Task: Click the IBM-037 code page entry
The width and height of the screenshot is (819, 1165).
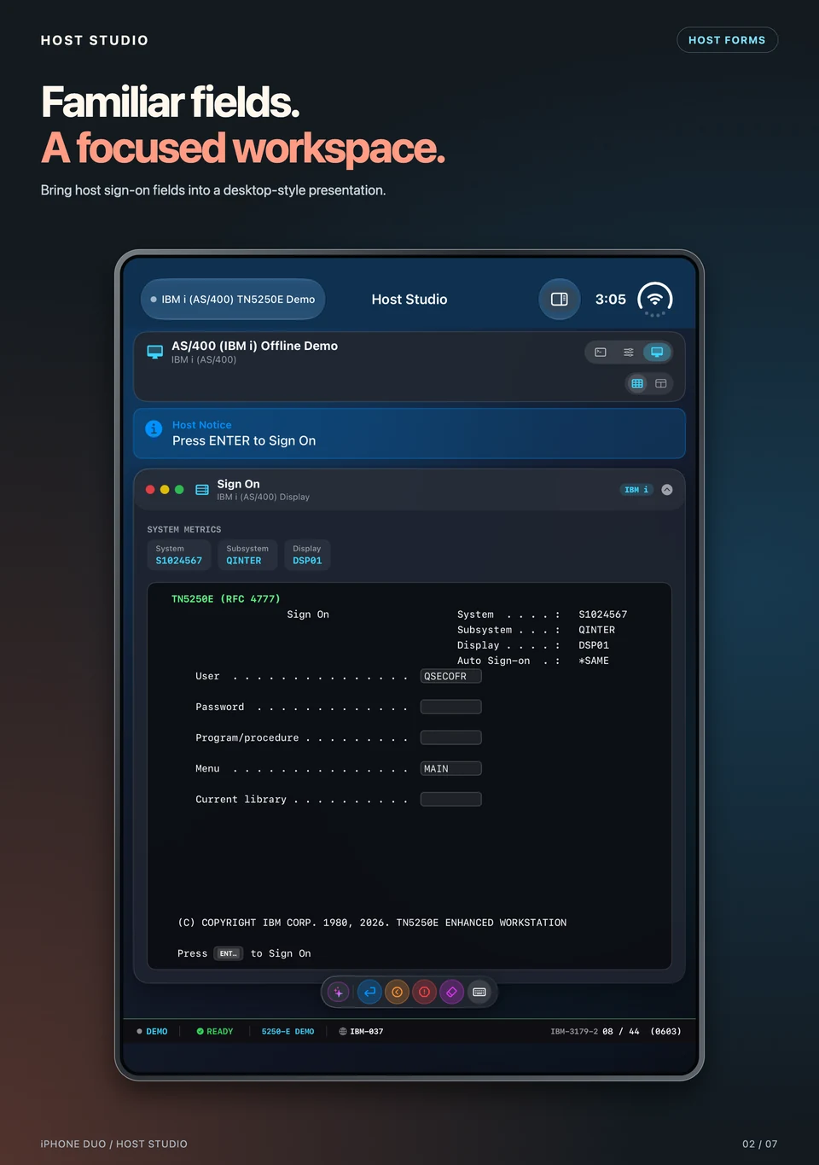Action: (361, 1032)
